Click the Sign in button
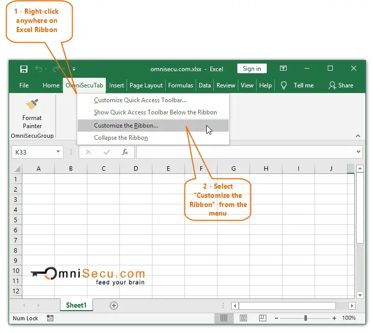Screen dimensions: 373x333 (x=252, y=69)
